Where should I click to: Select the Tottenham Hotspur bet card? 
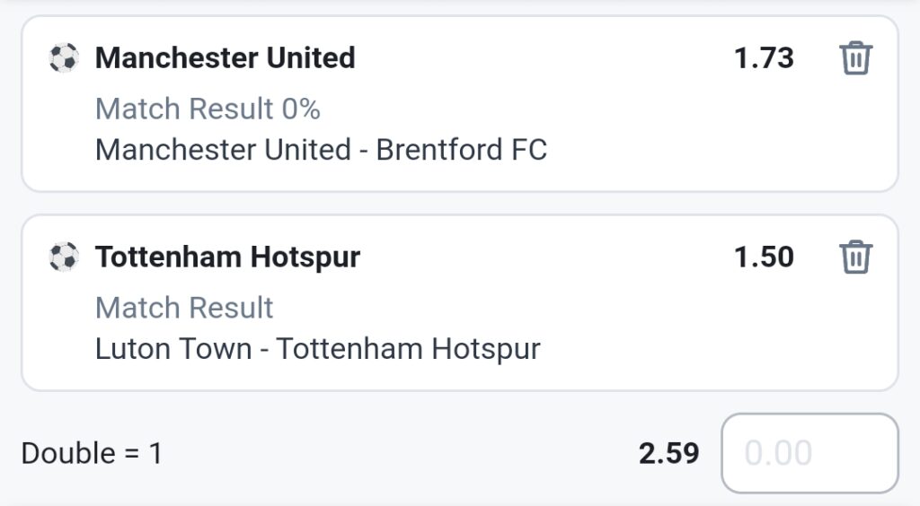[460, 302]
